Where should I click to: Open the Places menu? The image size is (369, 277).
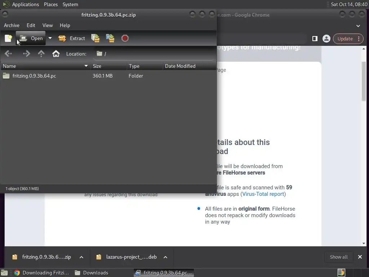51,4
